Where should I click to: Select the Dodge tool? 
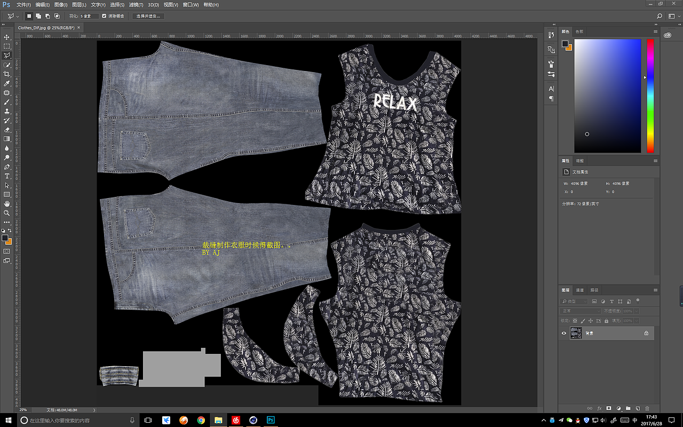coord(7,157)
